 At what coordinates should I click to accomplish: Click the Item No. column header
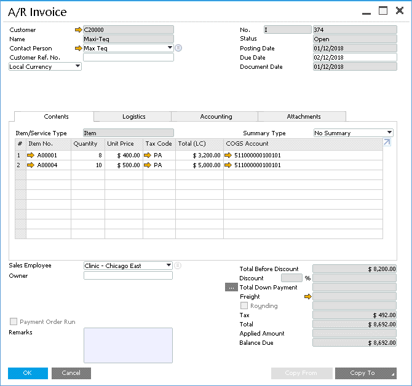pos(49,144)
